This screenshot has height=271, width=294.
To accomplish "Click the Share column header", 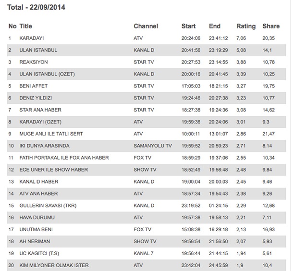I will 271,26.
